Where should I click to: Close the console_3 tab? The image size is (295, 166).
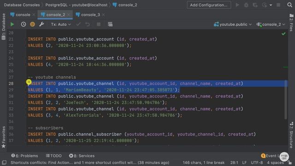coord(103,15)
